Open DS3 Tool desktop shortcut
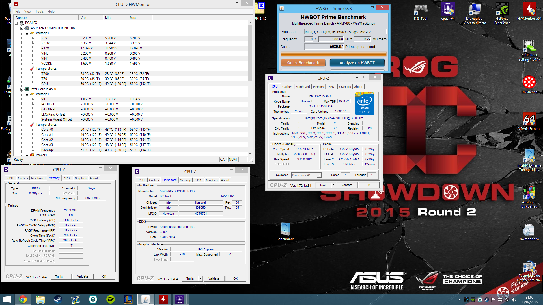This screenshot has width=543, height=305. click(421, 12)
